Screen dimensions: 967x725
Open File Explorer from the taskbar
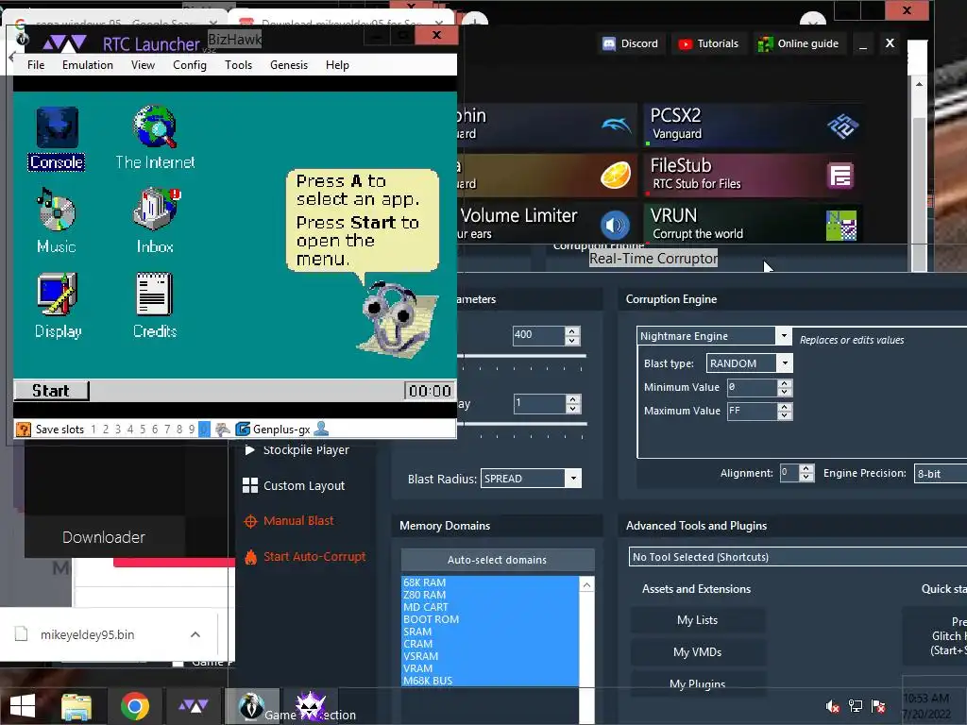(76, 706)
